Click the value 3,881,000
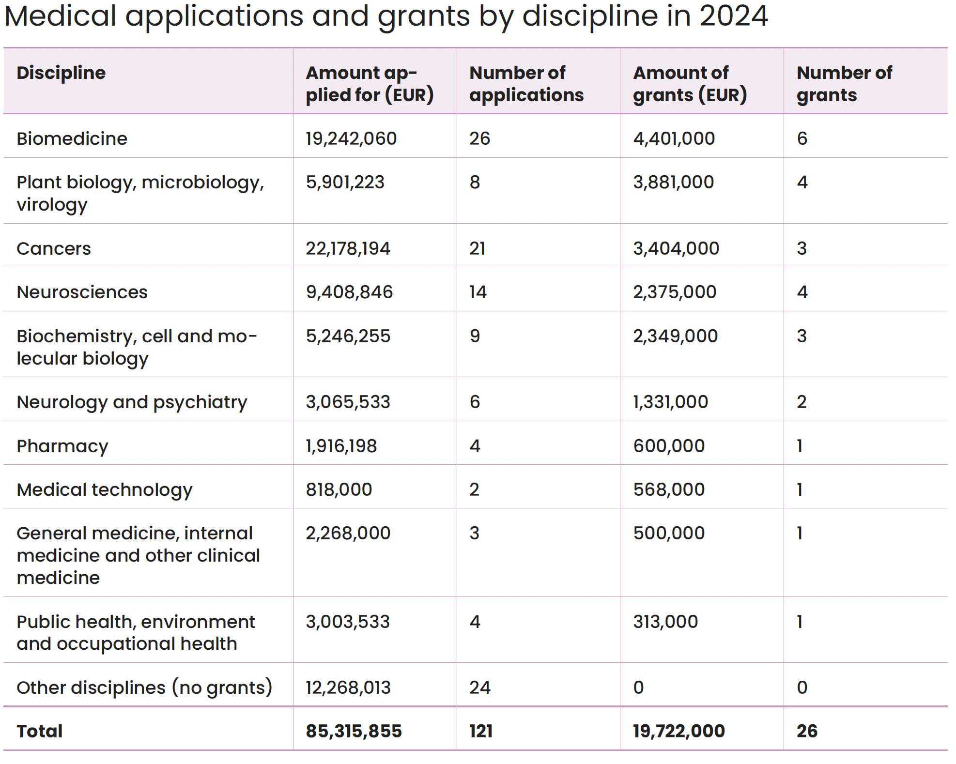This screenshot has height=764, width=956. (x=674, y=182)
